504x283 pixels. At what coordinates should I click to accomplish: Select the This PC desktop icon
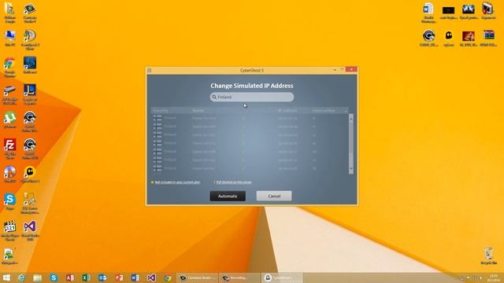[x=10, y=39]
